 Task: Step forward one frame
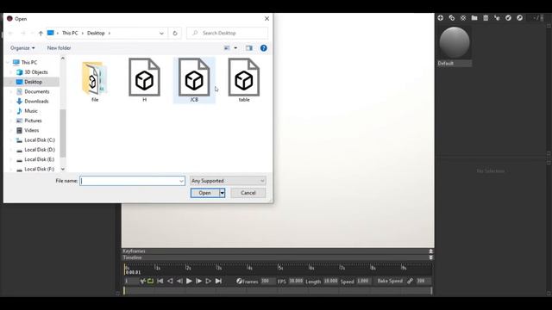click(x=198, y=281)
